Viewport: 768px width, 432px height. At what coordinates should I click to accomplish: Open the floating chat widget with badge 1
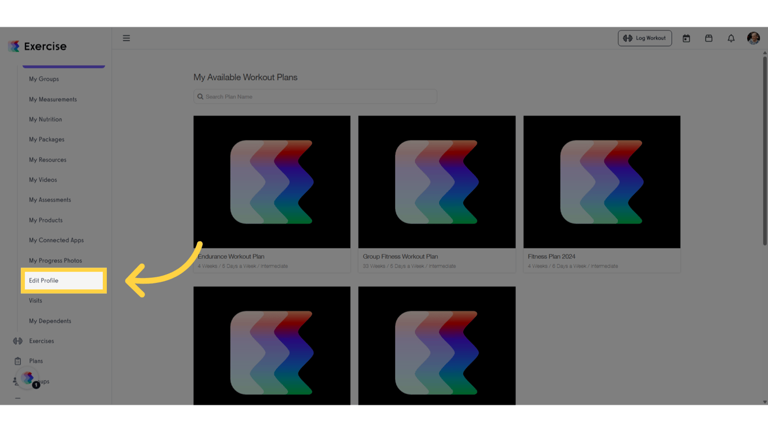[28, 379]
